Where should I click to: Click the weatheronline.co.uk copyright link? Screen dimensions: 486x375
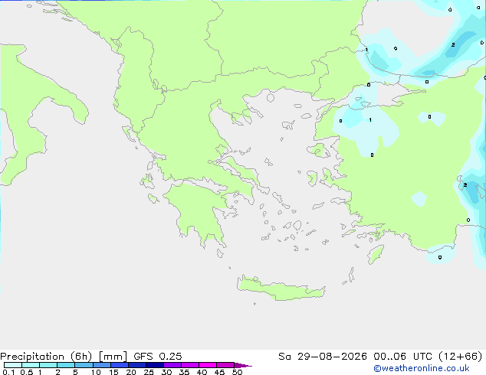click(422, 368)
